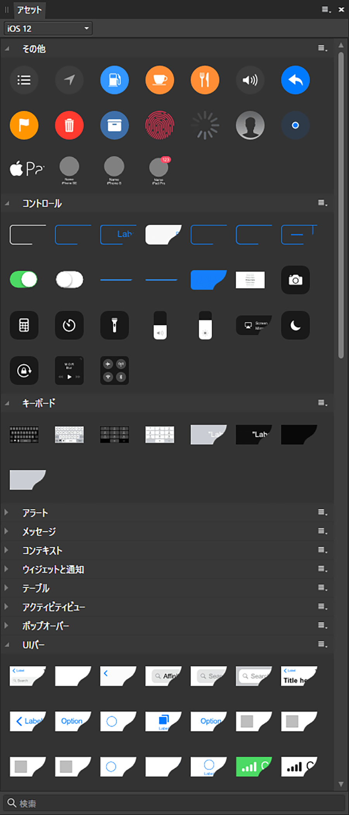Open the UIバー subcategory options menu
The width and height of the screenshot is (349, 815).
point(323,645)
